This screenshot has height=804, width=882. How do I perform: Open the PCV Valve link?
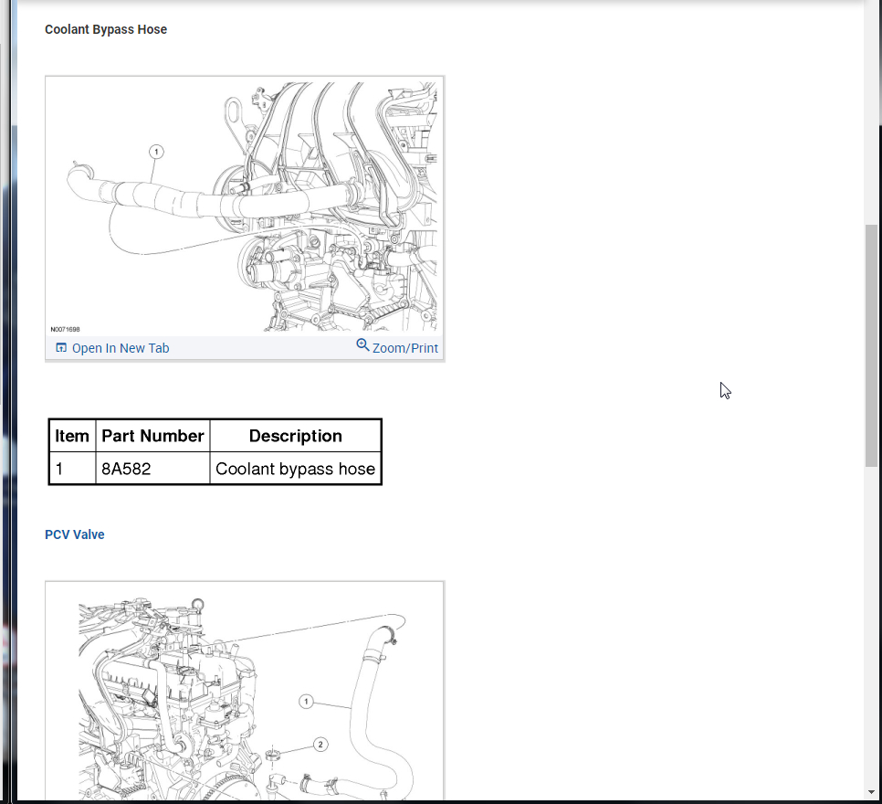[75, 534]
